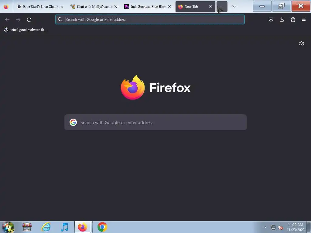
Task: Restore down the Firefox window
Action: (281, 6)
